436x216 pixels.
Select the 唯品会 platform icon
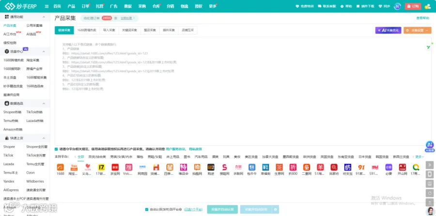click(184, 167)
